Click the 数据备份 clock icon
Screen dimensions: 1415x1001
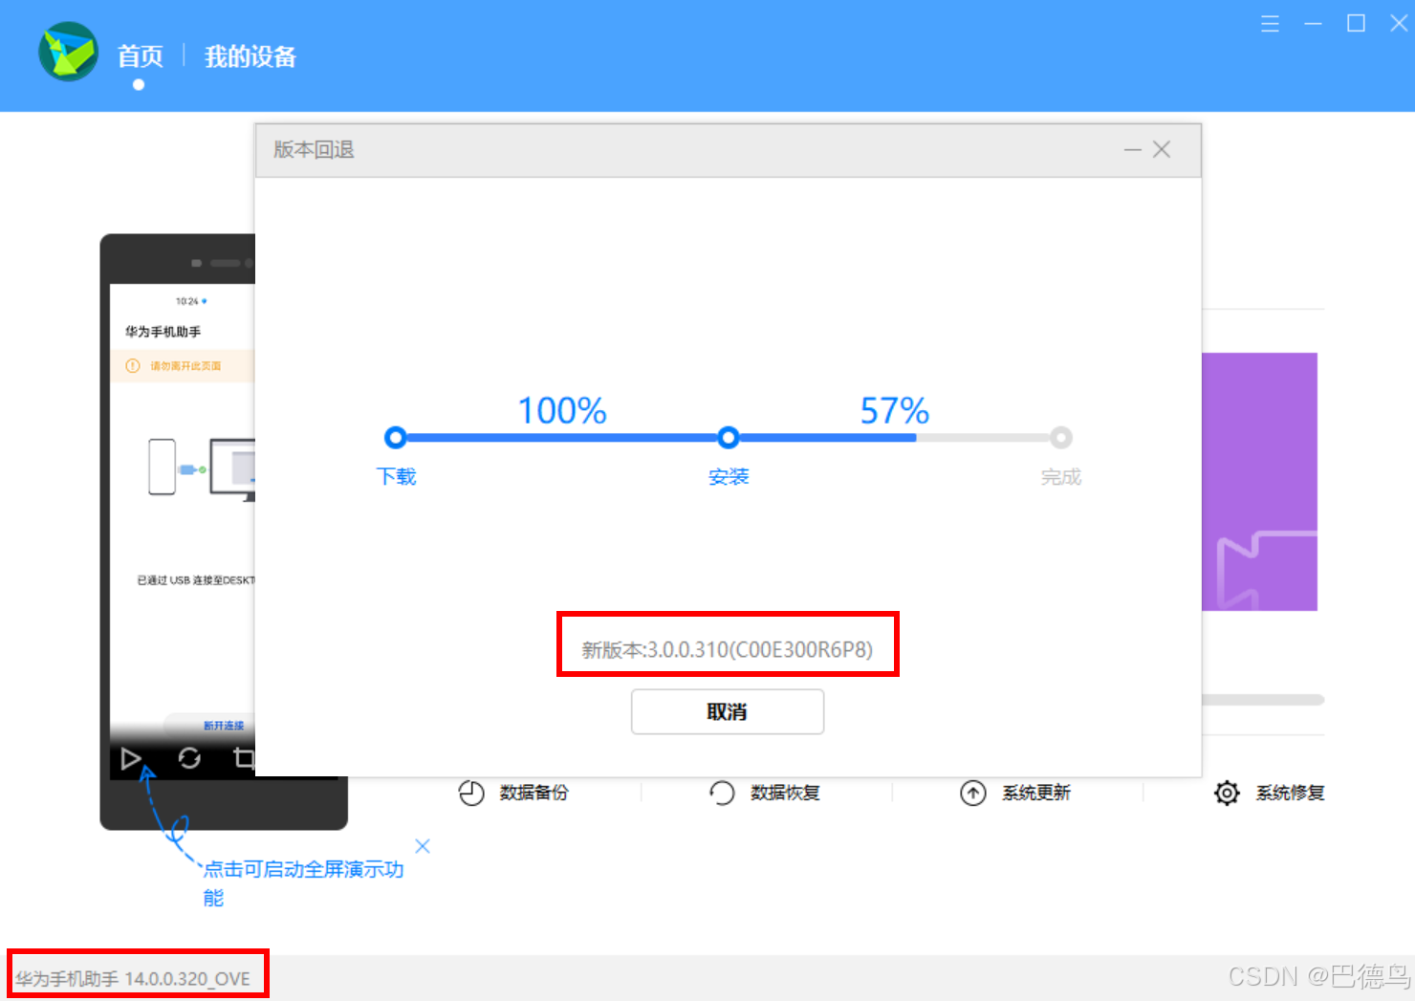tap(471, 794)
